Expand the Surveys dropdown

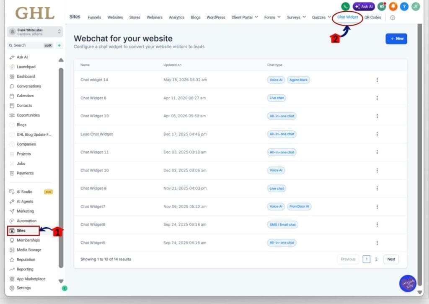pos(296,17)
